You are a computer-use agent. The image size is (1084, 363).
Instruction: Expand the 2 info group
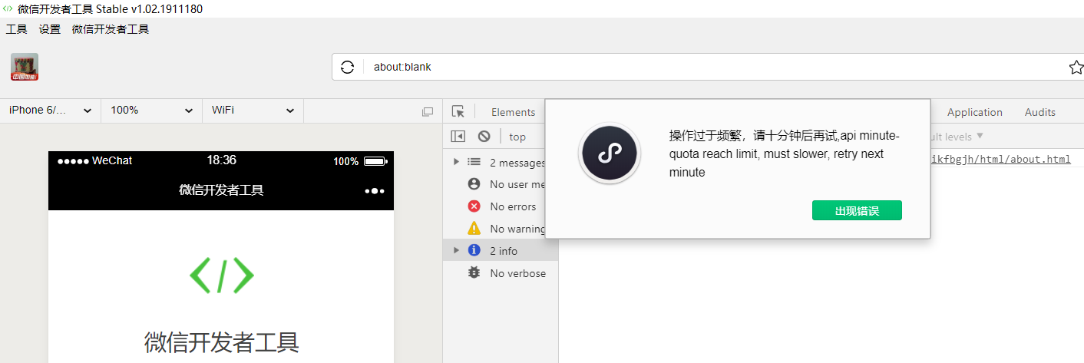(x=456, y=250)
